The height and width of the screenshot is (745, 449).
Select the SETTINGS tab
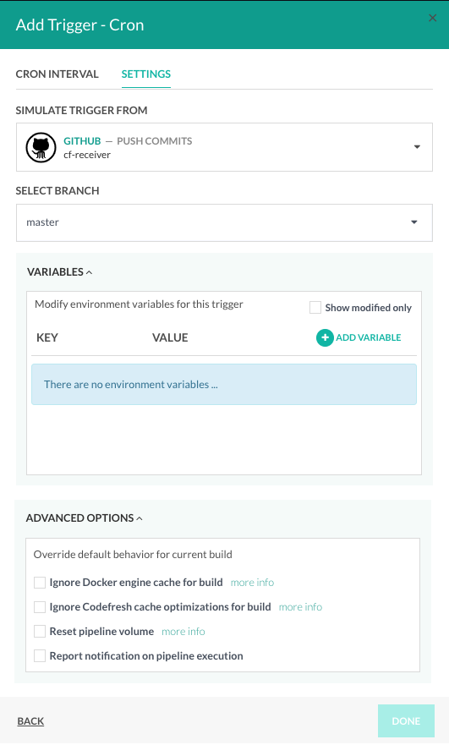[146, 74]
